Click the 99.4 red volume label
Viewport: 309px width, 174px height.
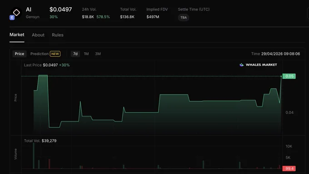(x=289, y=169)
